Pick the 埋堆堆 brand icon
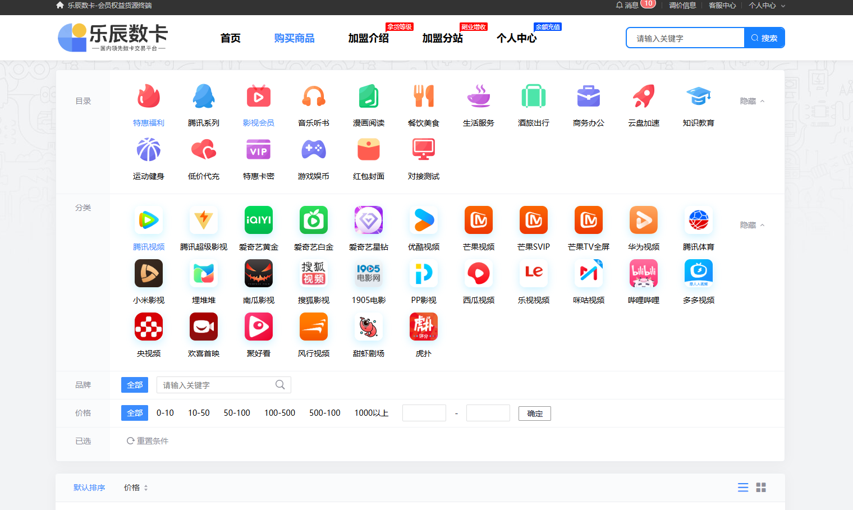The height and width of the screenshot is (510, 853). 204,274
